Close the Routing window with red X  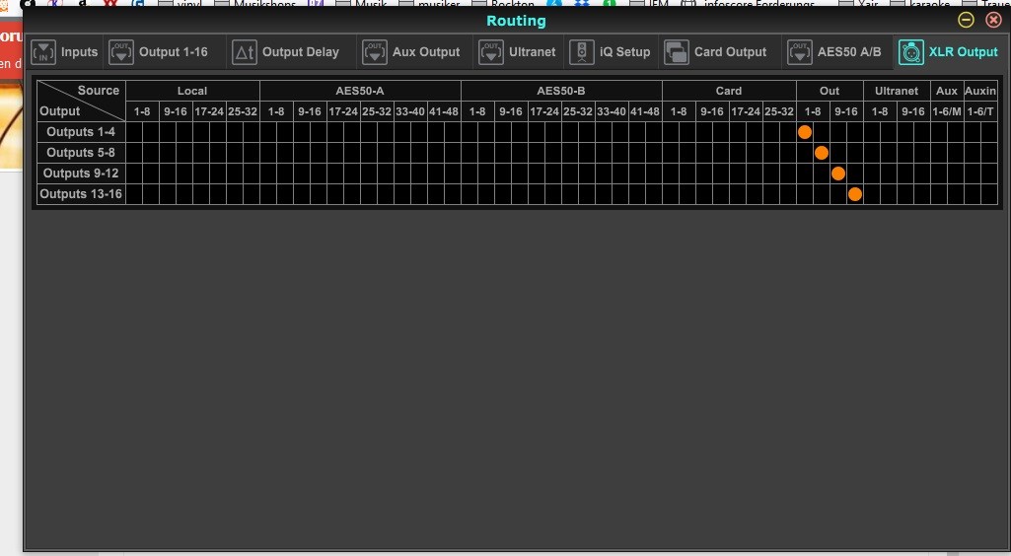click(x=993, y=20)
